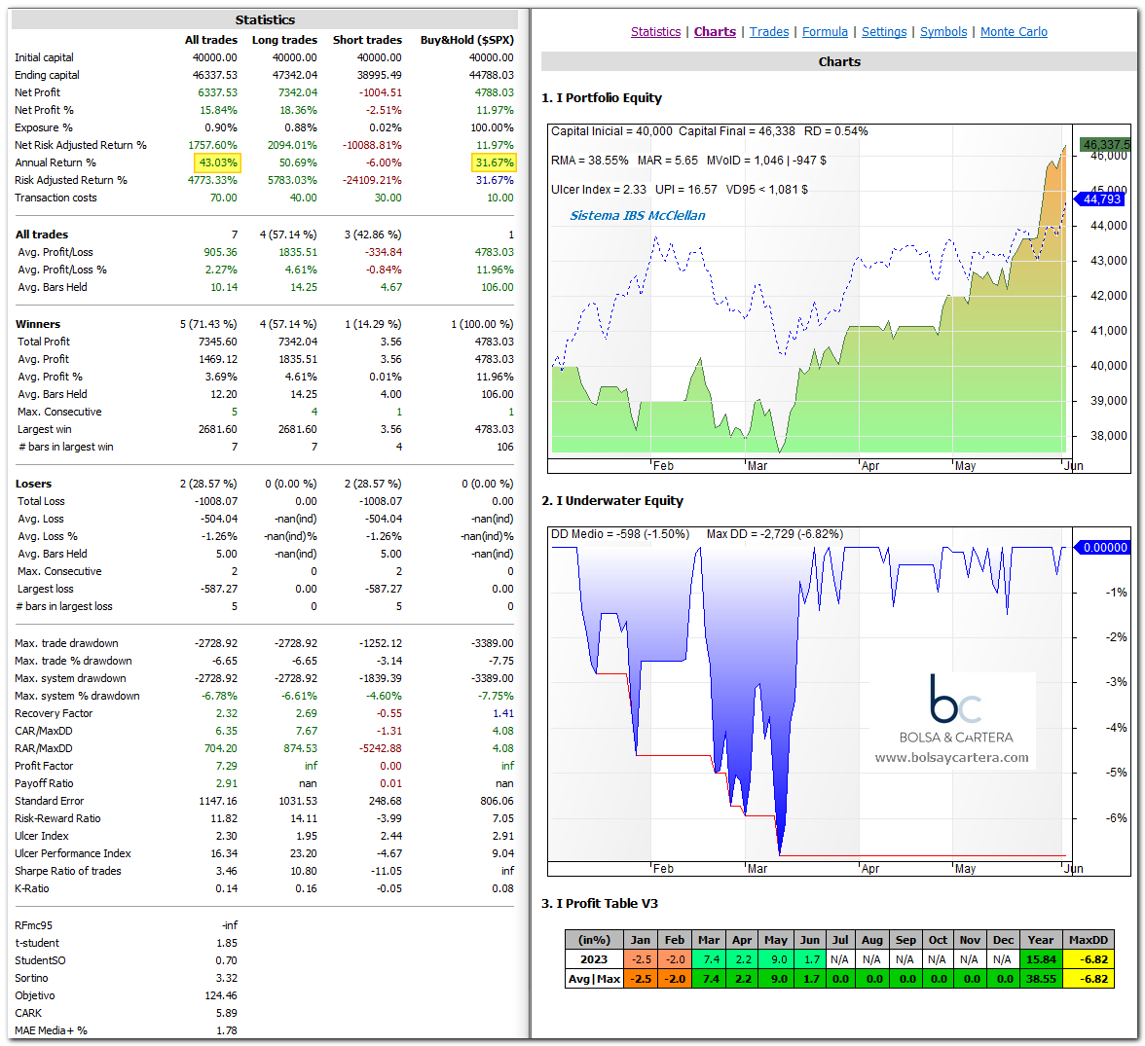The height and width of the screenshot is (1046, 1145).
Task: Click the blue 44,793 price label
Action: [x=1101, y=199]
